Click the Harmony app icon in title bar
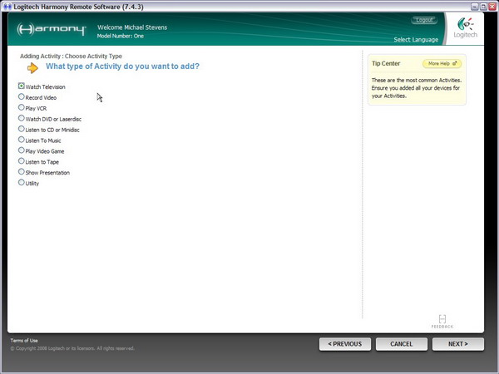The width and height of the screenshot is (499, 374). (x=7, y=7)
